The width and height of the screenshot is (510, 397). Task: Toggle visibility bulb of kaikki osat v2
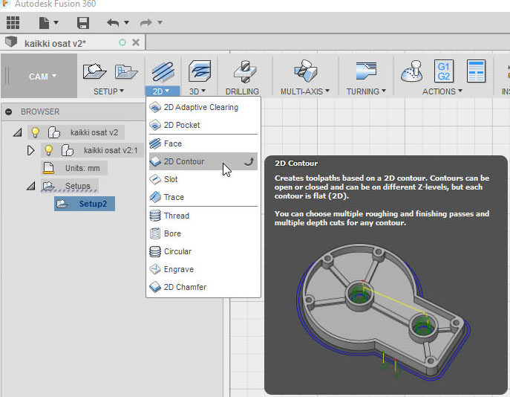35,132
